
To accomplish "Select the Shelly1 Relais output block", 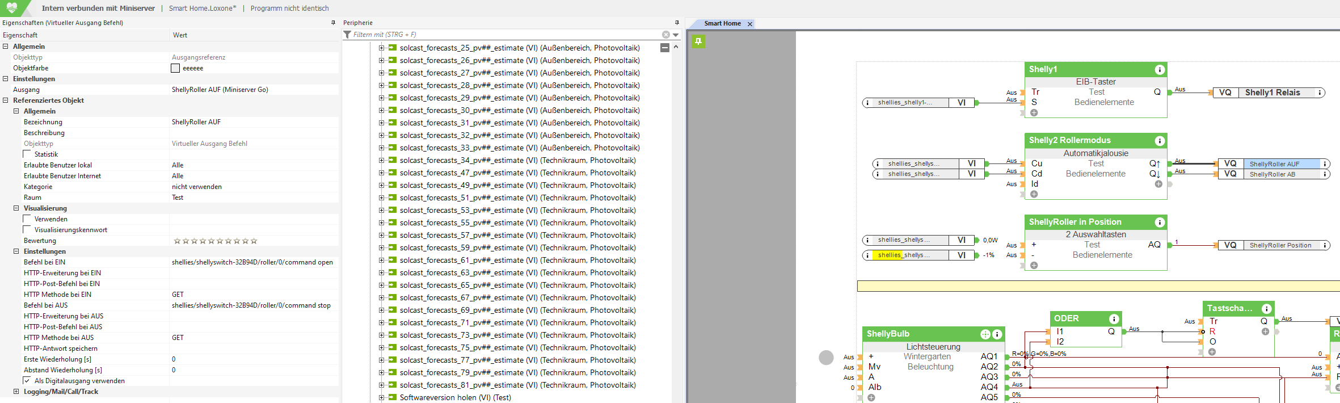I will (1269, 93).
